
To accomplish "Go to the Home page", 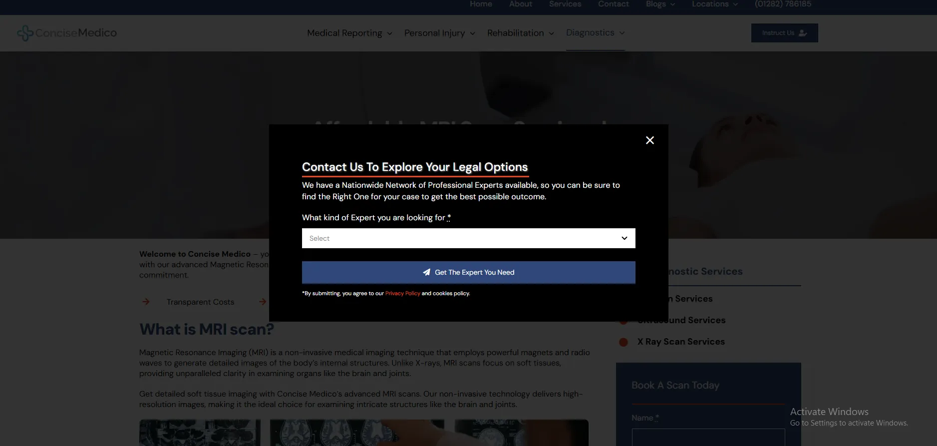I will [x=481, y=4].
